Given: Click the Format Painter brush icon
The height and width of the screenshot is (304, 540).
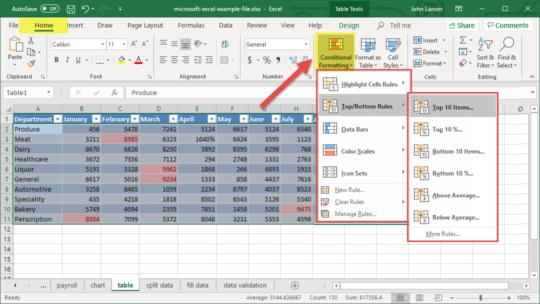Looking at the screenshot, I should click(x=31, y=63).
